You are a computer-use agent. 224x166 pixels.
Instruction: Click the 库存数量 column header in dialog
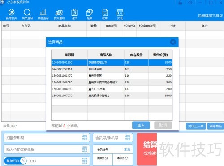pos(136,55)
